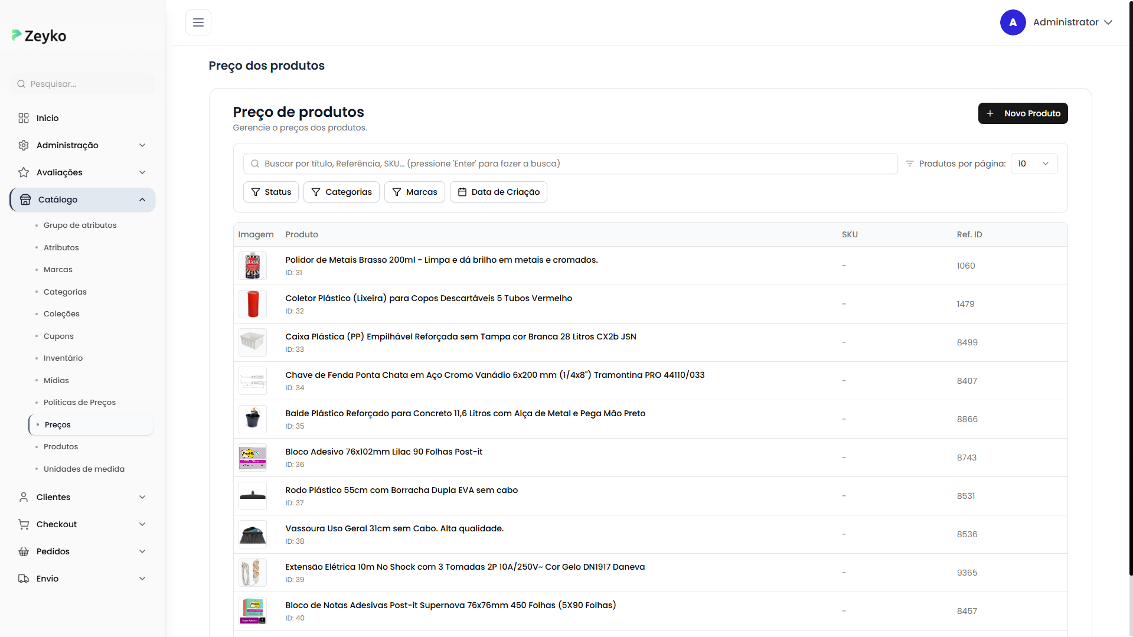
Task: Open the Status filter
Action: click(x=271, y=192)
